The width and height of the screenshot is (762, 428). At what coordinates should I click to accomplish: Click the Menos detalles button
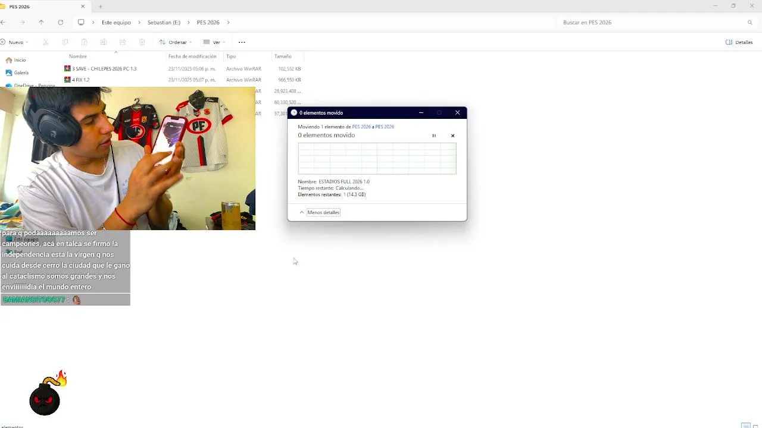point(323,212)
